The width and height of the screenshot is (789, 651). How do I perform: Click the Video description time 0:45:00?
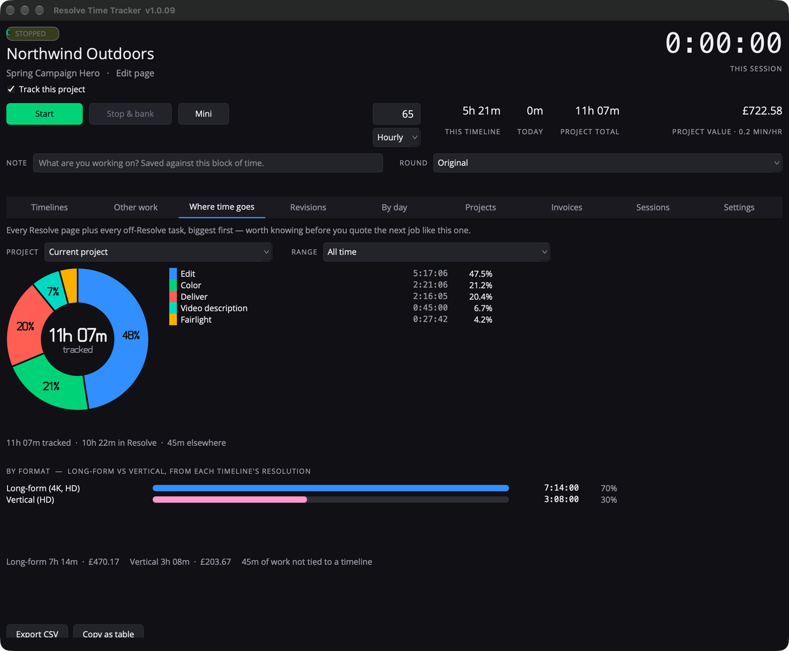coord(430,308)
